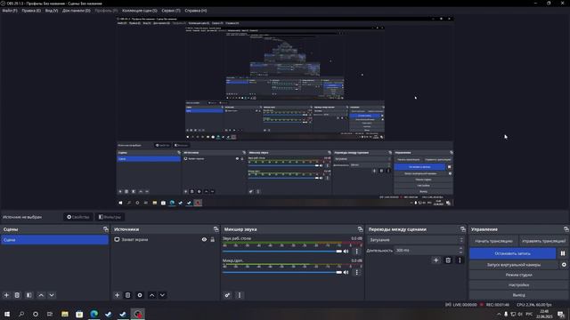Move source down in Источники list
The width and height of the screenshot is (570, 320).
162,295
